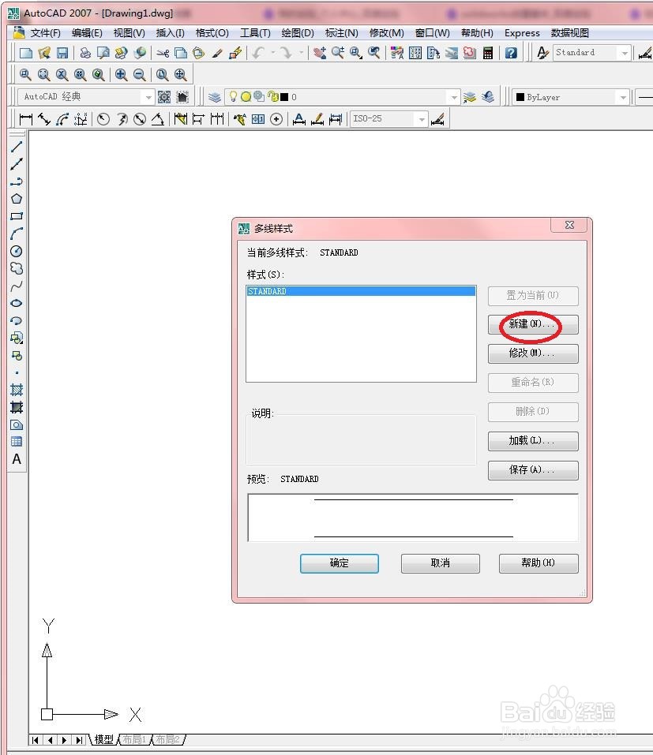
Task: Click the New drawing icon
Action: pyautogui.click(x=25, y=53)
